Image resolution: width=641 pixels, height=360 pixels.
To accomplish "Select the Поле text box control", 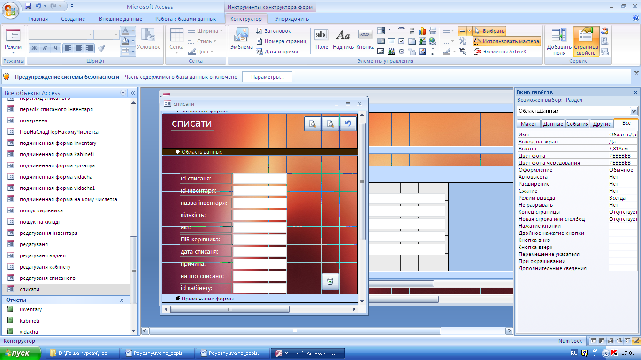I will click(x=321, y=39).
